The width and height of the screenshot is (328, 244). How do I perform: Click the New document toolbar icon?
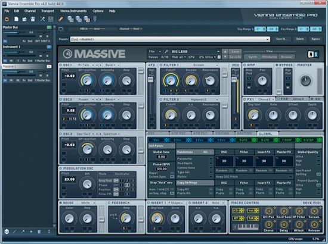(16, 19)
